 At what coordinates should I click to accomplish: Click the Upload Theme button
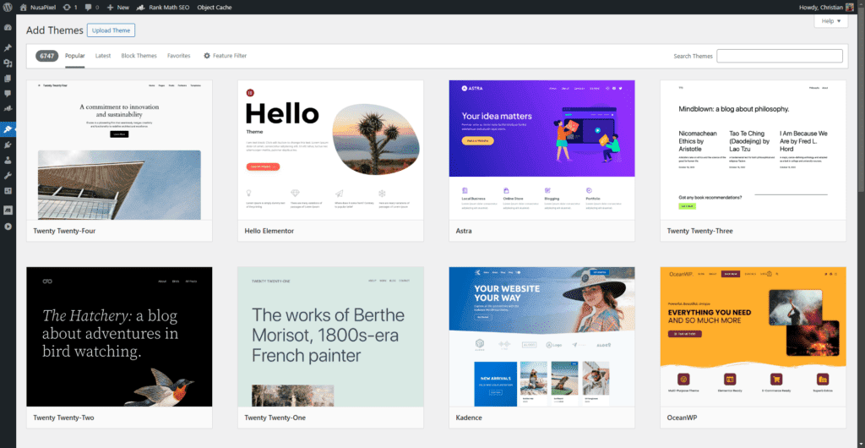click(111, 30)
